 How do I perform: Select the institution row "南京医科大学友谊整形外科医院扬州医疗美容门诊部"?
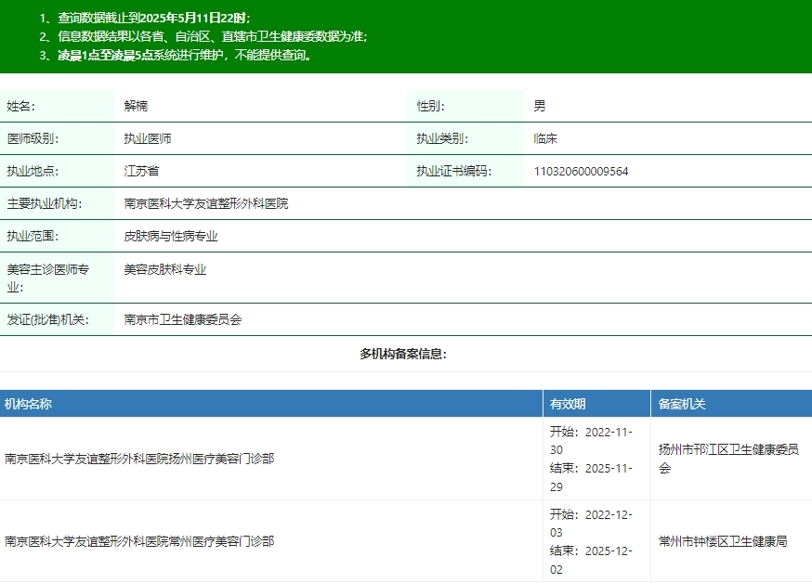point(139,459)
